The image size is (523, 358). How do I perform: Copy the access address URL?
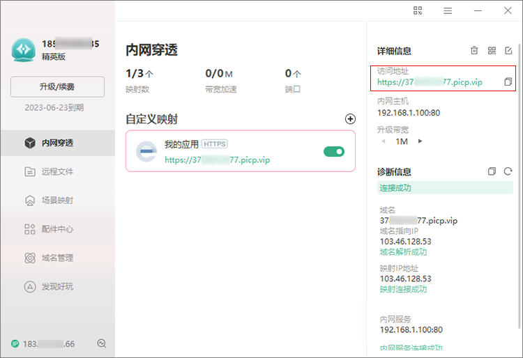pos(508,81)
